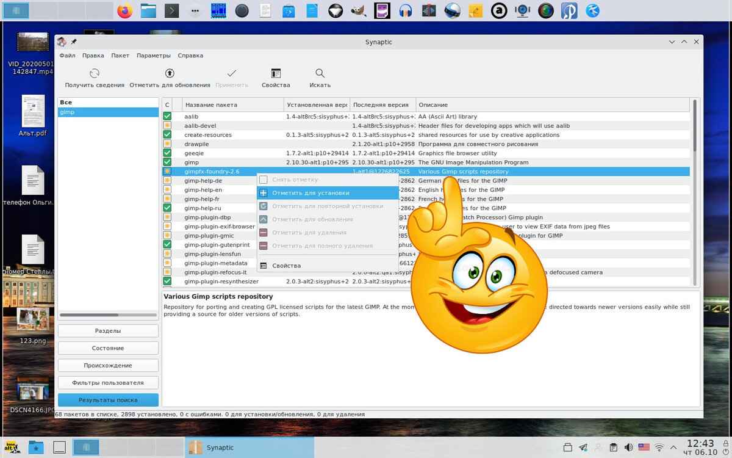Click the reload icon above Получить сведения
The image size is (732, 458).
(x=95, y=73)
